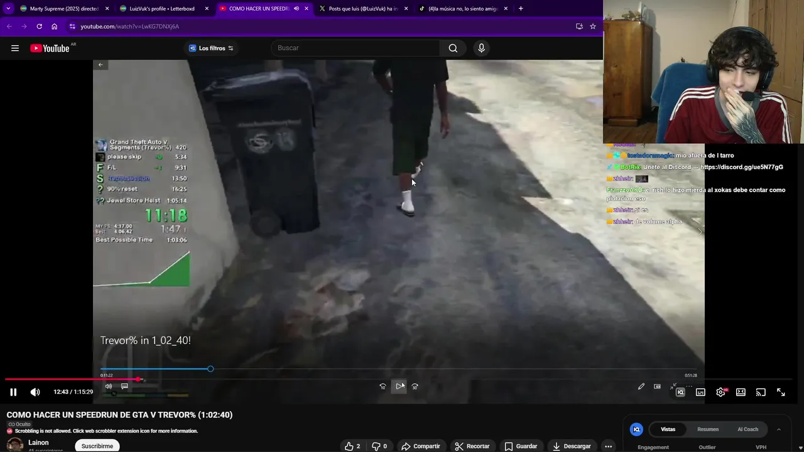804x452 pixels.
Task: Click the Compartir share button
Action: tap(421, 446)
